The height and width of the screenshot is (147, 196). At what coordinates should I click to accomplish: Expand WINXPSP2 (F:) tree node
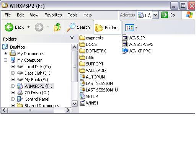13,86
